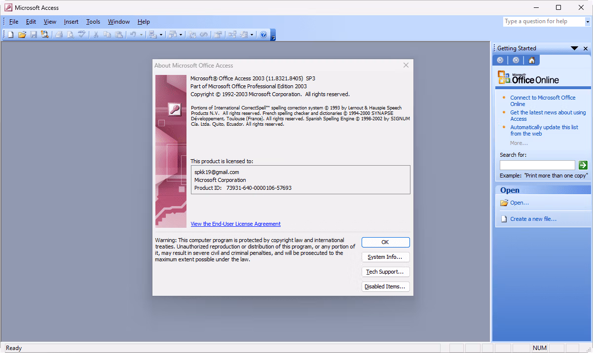593x353 pixels.
Task: Click the Open folder toolbar icon
Action: [x=22, y=35]
